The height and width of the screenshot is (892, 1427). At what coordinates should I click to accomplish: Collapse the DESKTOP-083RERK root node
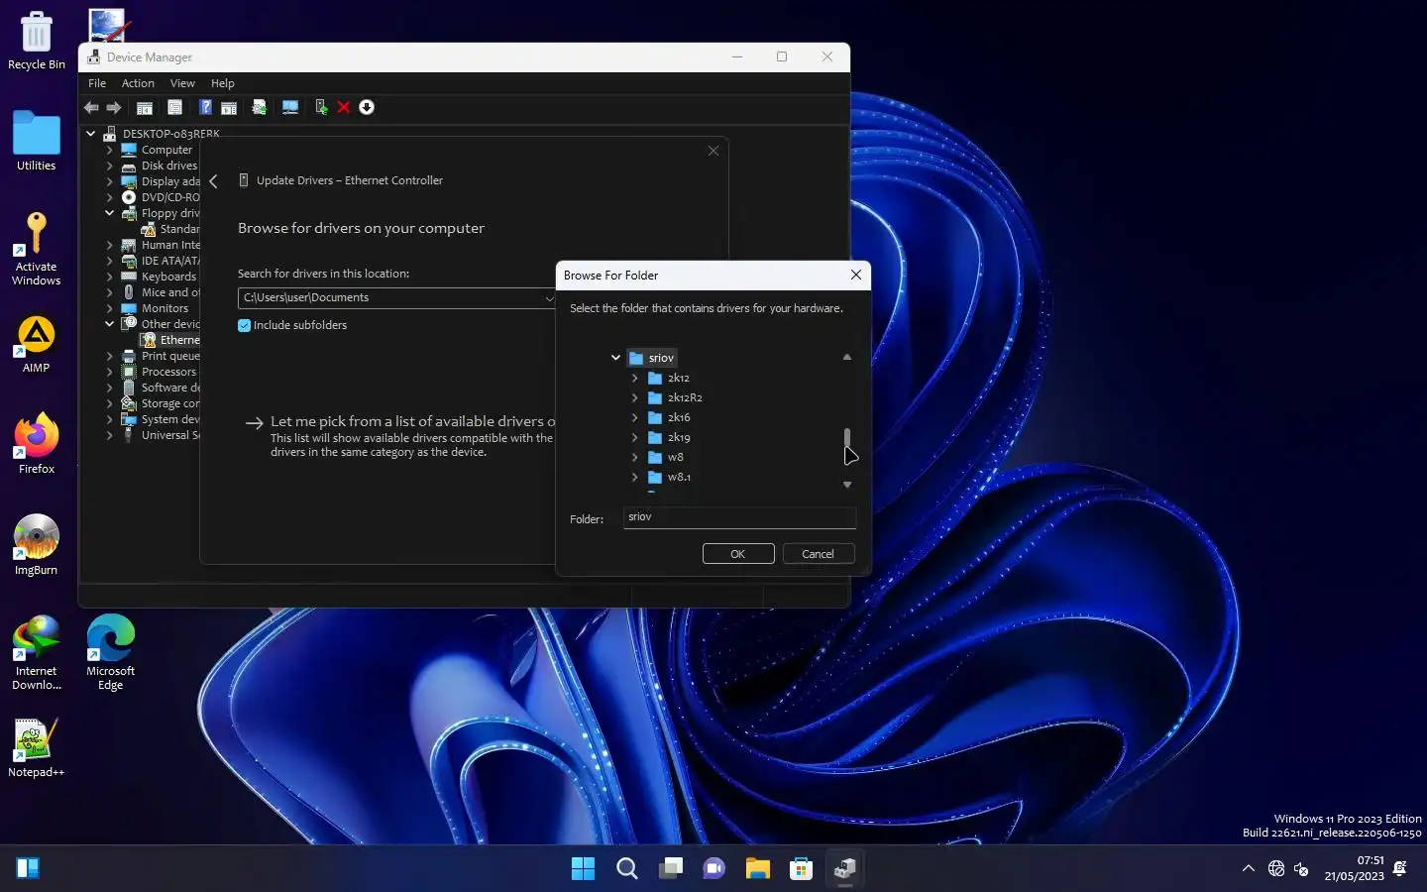[91, 134]
